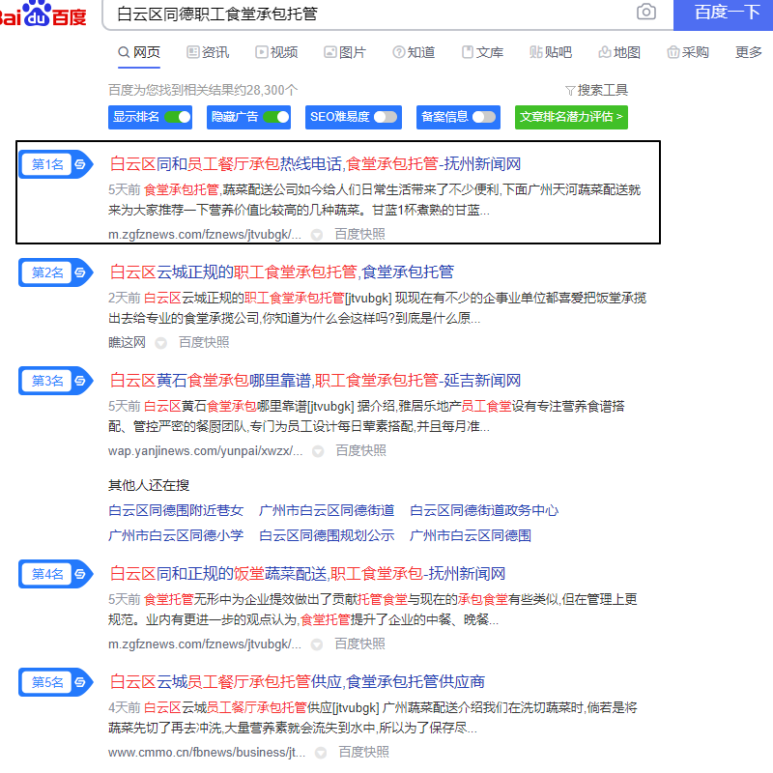Search 白云区同德围附近巷女 suggestion
The image size is (773, 773).
click(176, 510)
